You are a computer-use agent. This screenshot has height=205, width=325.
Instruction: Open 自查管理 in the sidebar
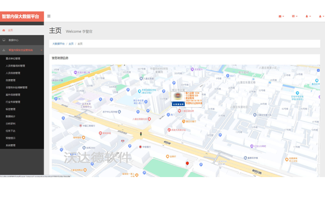click(11, 80)
